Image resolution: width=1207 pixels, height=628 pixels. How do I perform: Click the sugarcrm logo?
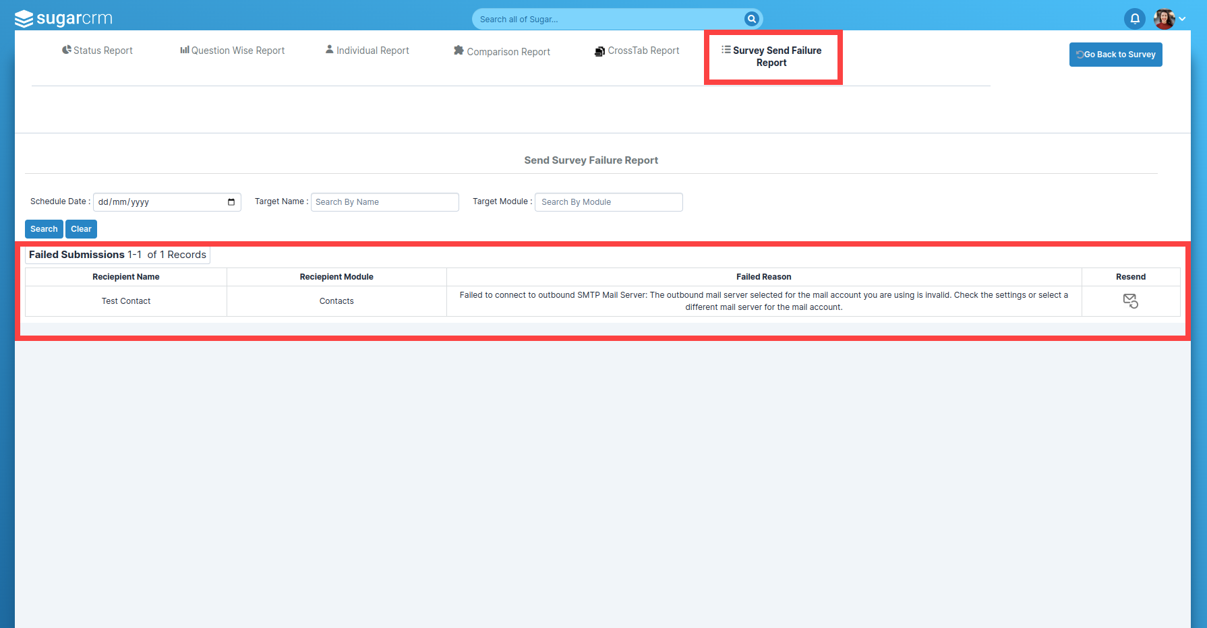coord(63,19)
